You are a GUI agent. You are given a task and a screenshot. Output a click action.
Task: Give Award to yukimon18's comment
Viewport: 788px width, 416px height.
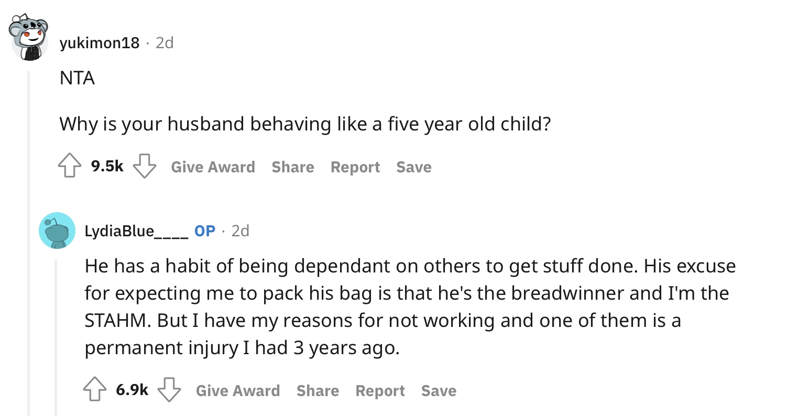pos(213,167)
